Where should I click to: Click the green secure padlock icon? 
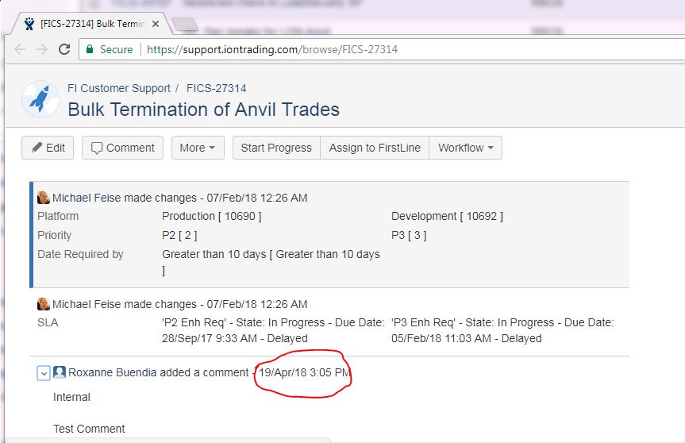[90, 49]
